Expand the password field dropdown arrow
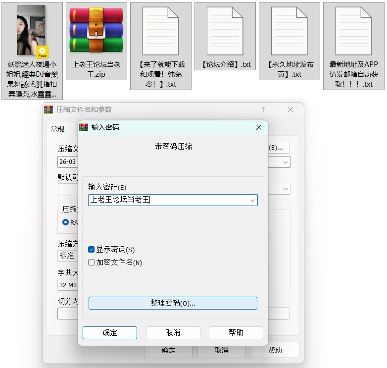The height and width of the screenshot is (368, 387). coord(253,200)
